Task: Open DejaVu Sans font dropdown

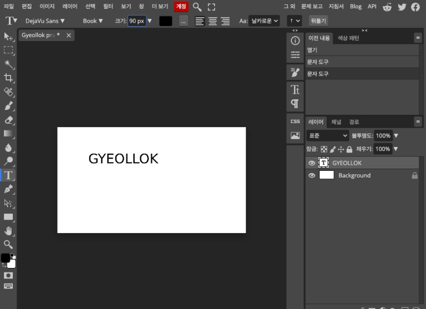Action: [45, 21]
